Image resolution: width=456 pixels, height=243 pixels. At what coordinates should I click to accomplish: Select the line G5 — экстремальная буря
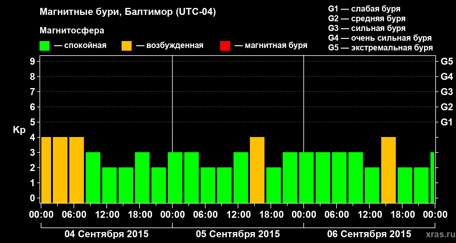coord(380,48)
